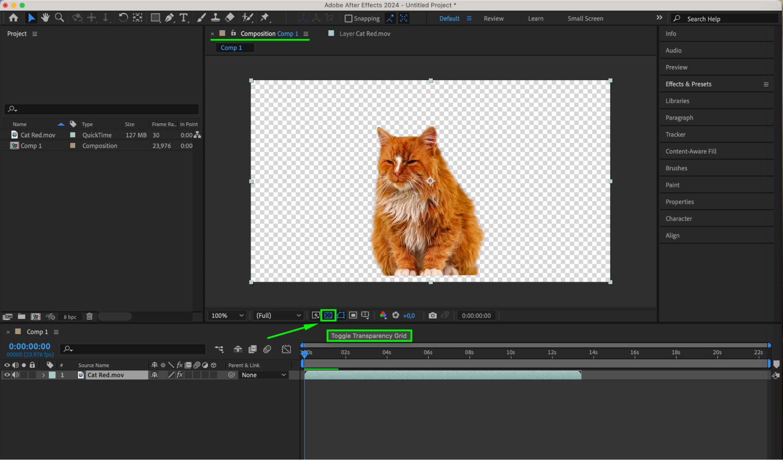The image size is (783, 460).
Task: Open the Effects & Presets panel
Action: [688, 84]
